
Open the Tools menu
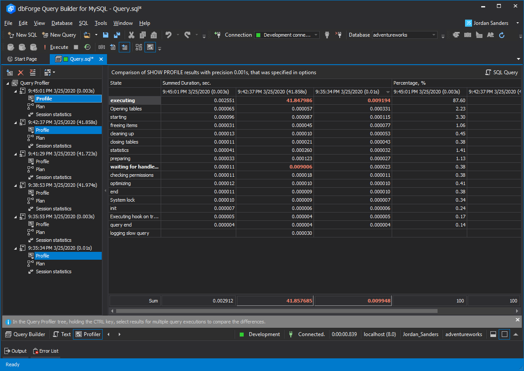(101, 23)
